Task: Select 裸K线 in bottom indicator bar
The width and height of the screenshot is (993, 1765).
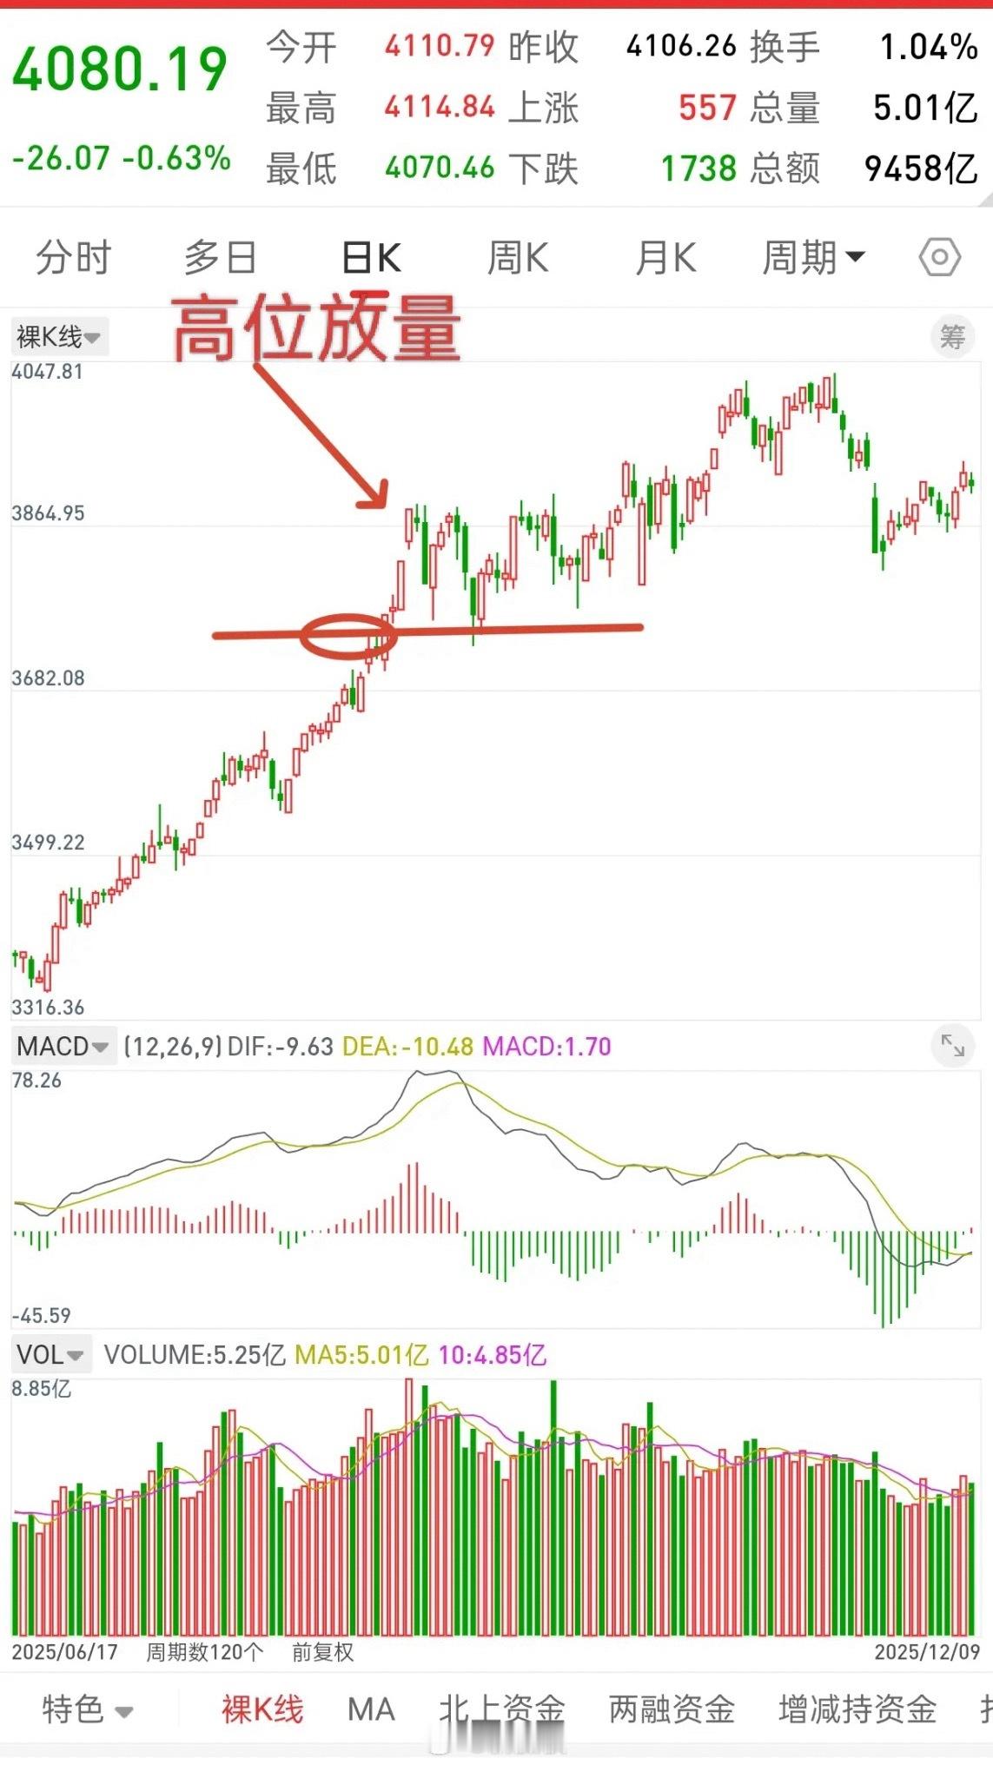Action: (x=262, y=1709)
